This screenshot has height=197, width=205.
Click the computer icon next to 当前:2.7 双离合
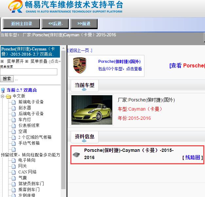click(x=3, y=90)
